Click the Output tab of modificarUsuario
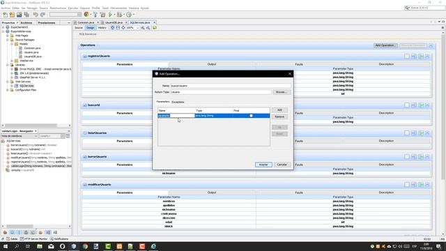 pyautogui.click(x=212, y=192)
